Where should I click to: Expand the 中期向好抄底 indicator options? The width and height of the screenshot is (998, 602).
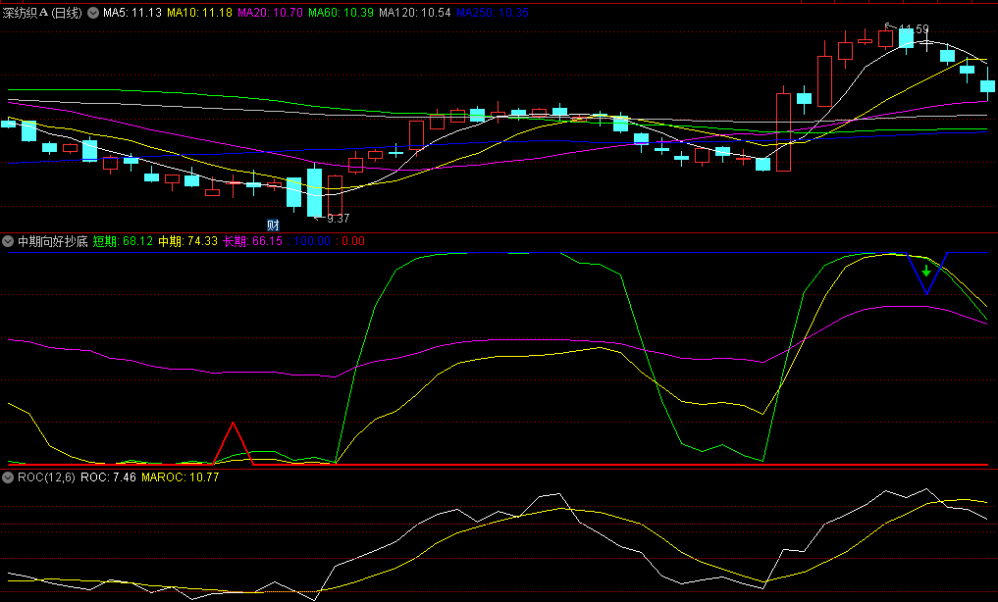8,241
